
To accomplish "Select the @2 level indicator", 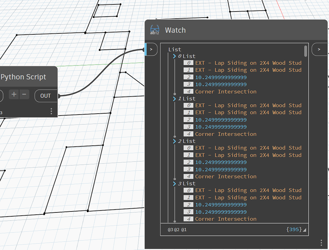I will pyautogui.click(x=176, y=229).
